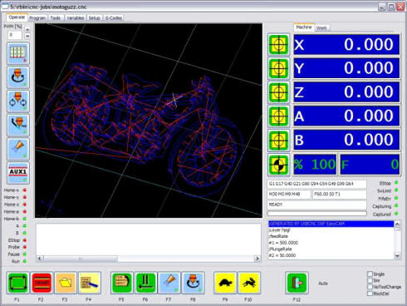The image size is (407, 306).
Task: Click the feed override % 100 display
Action: (315, 165)
